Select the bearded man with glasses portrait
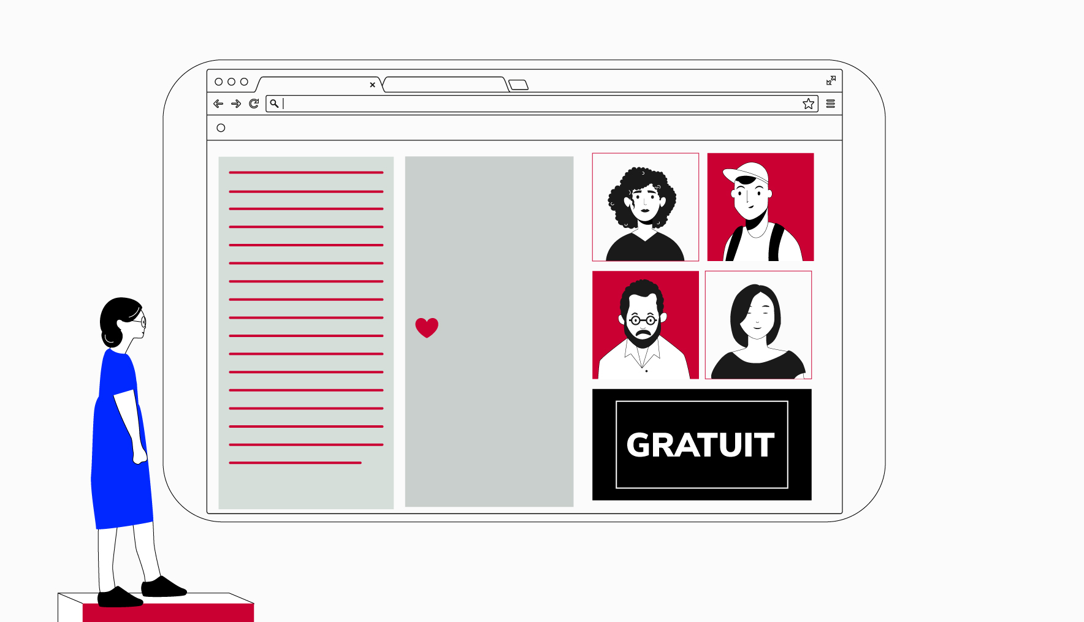This screenshot has width=1084, height=622. [645, 325]
